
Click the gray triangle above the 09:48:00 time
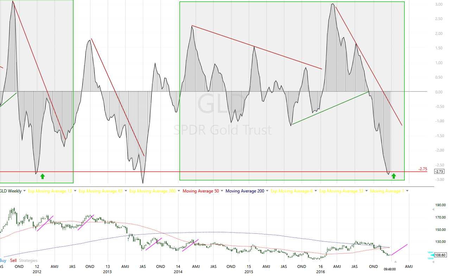pos(395,262)
